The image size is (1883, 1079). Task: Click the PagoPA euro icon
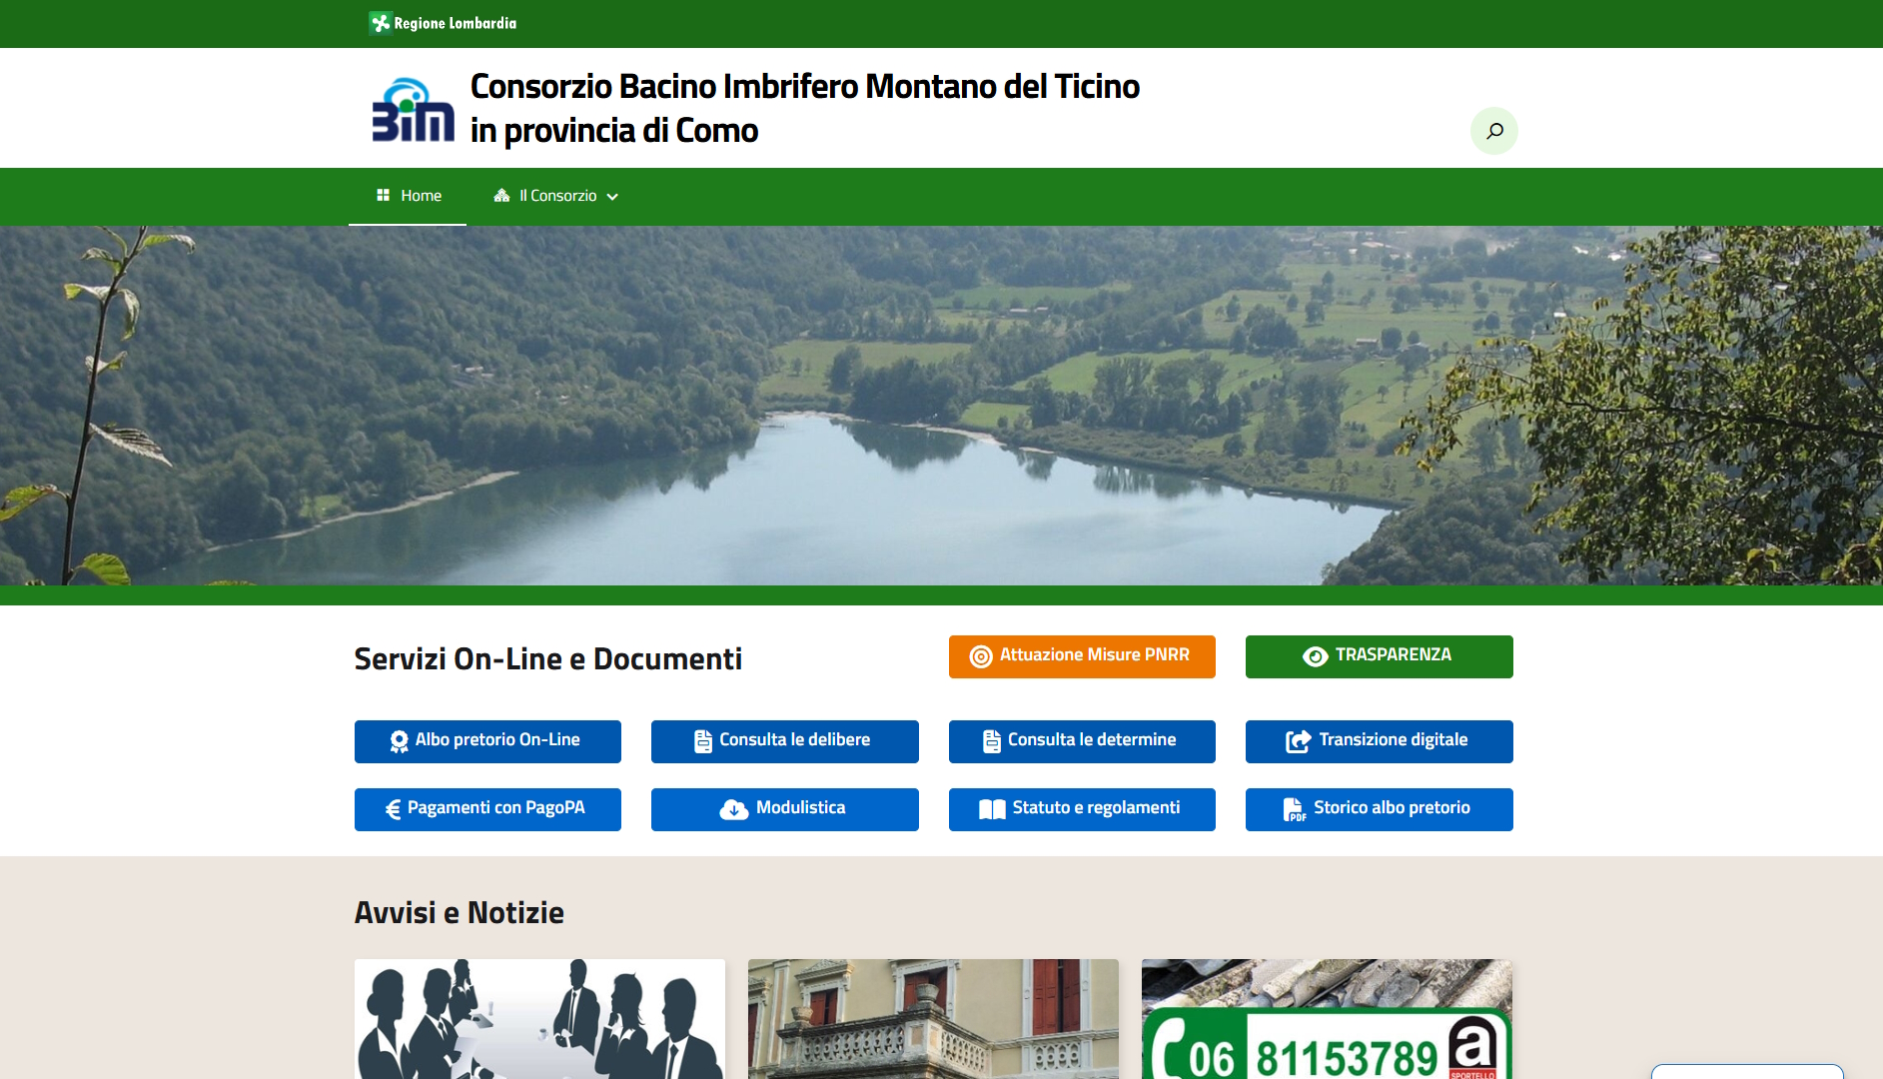pyautogui.click(x=394, y=809)
